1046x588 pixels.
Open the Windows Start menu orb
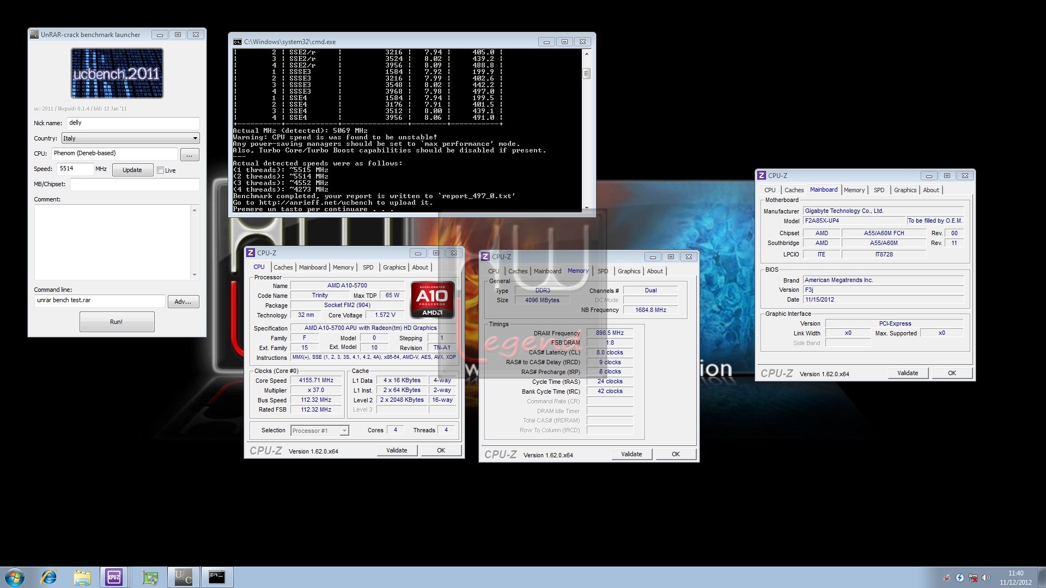click(x=15, y=577)
